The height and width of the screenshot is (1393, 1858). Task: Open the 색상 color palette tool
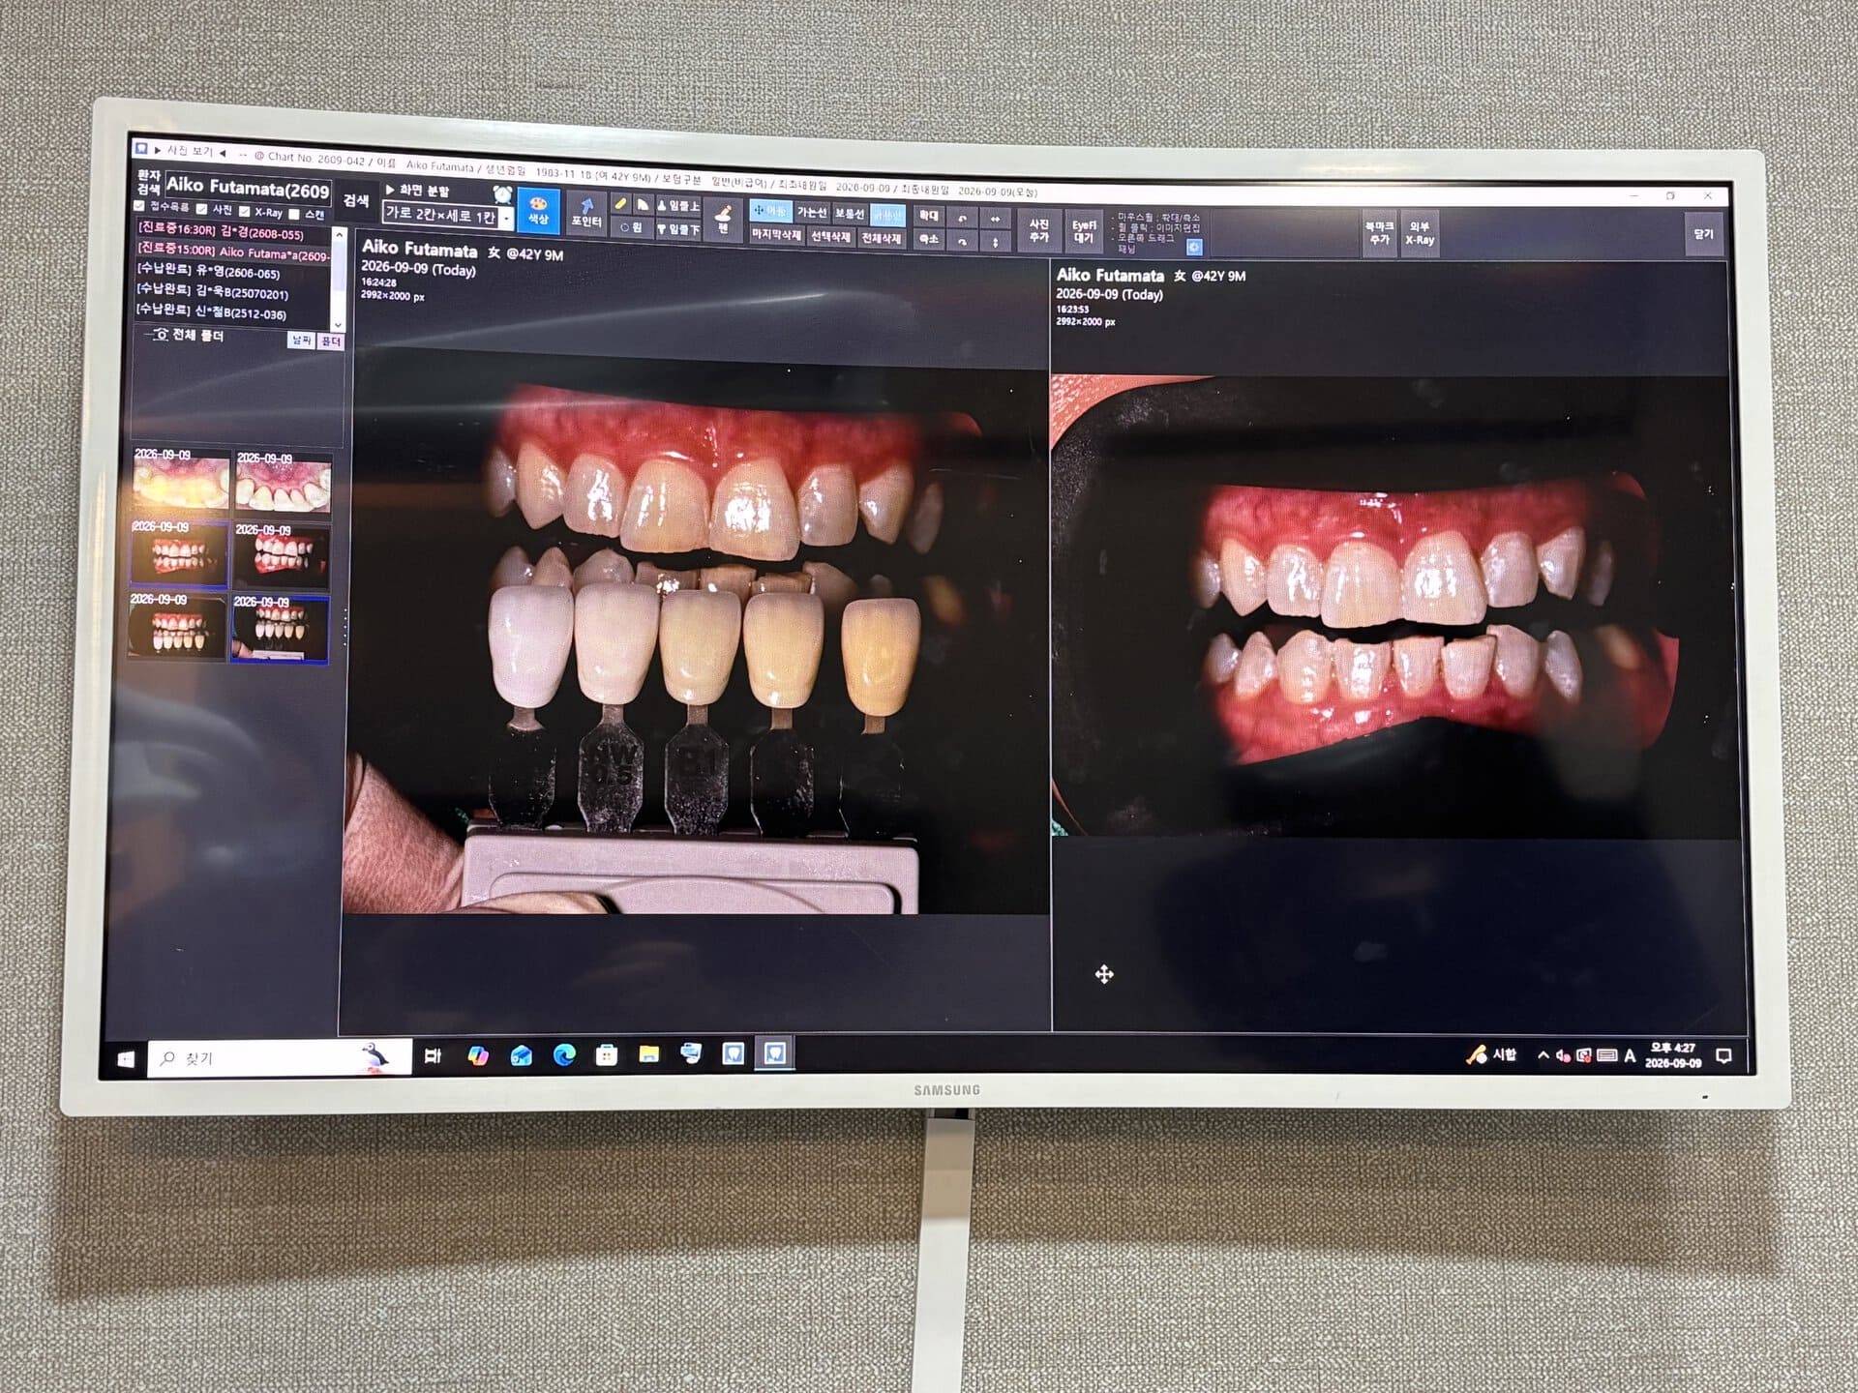pyautogui.click(x=538, y=211)
